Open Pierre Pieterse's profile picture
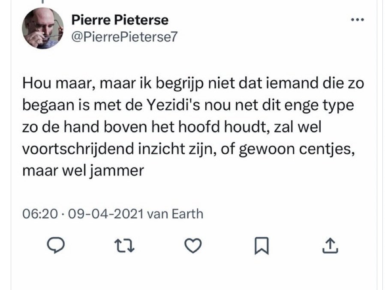The image size is (385, 290). (x=43, y=28)
